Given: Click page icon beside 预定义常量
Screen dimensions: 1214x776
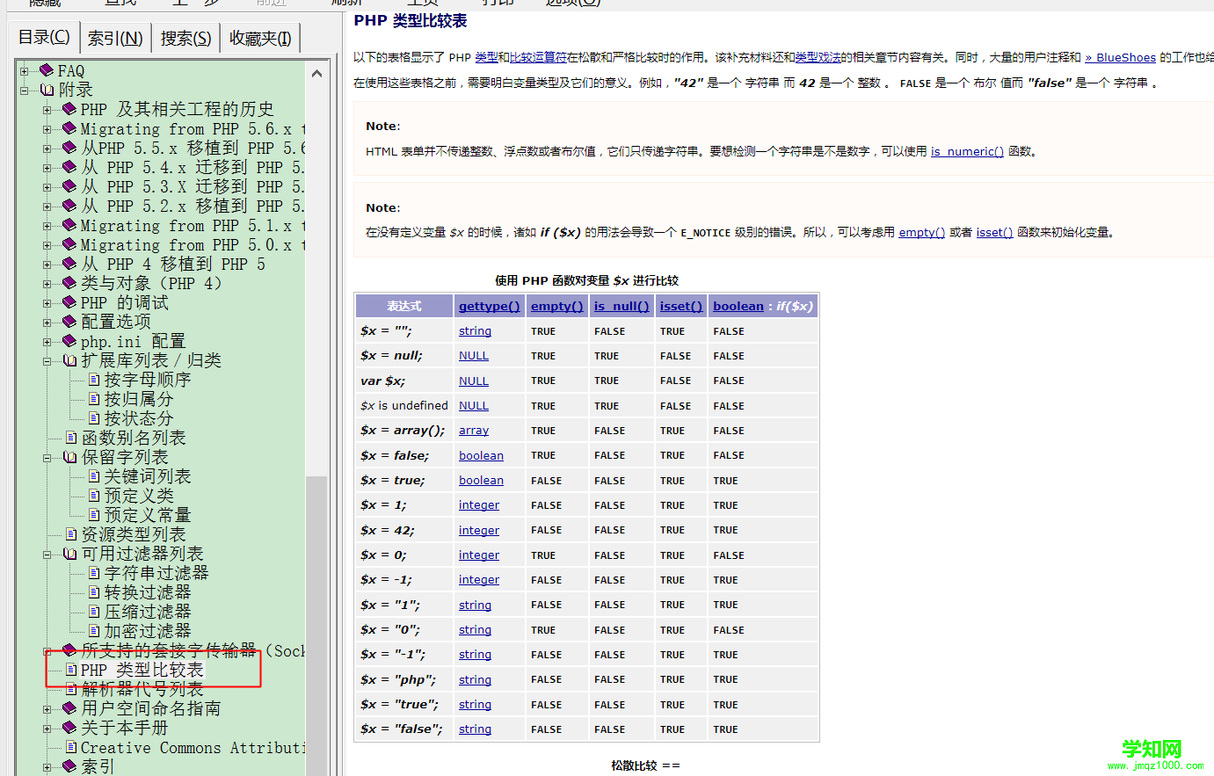Looking at the screenshot, I should [x=94, y=515].
